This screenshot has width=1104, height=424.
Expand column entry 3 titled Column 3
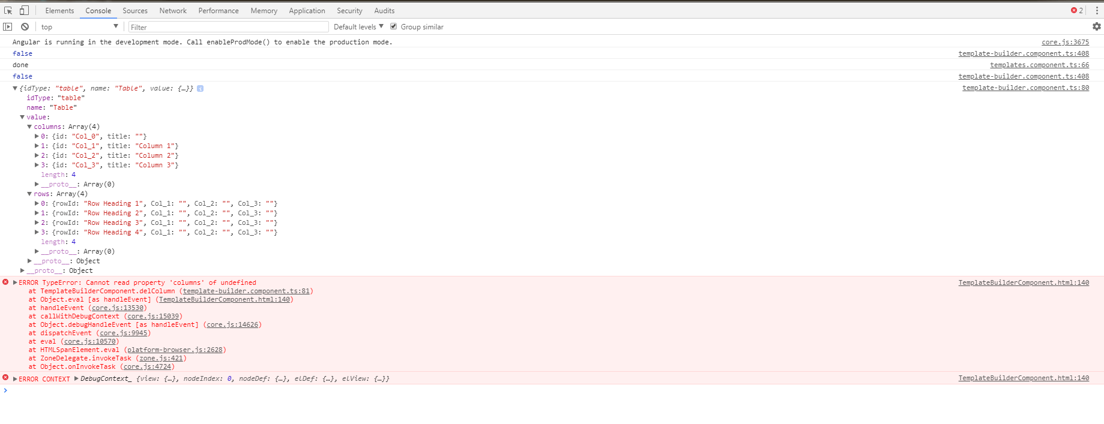pos(37,165)
